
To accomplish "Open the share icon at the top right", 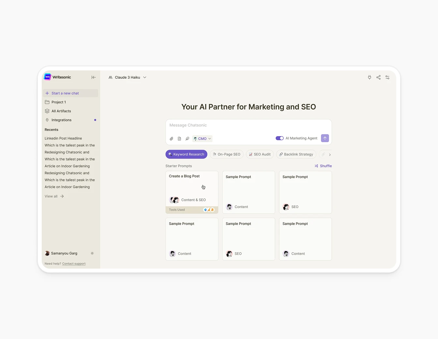I will coord(378,77).
